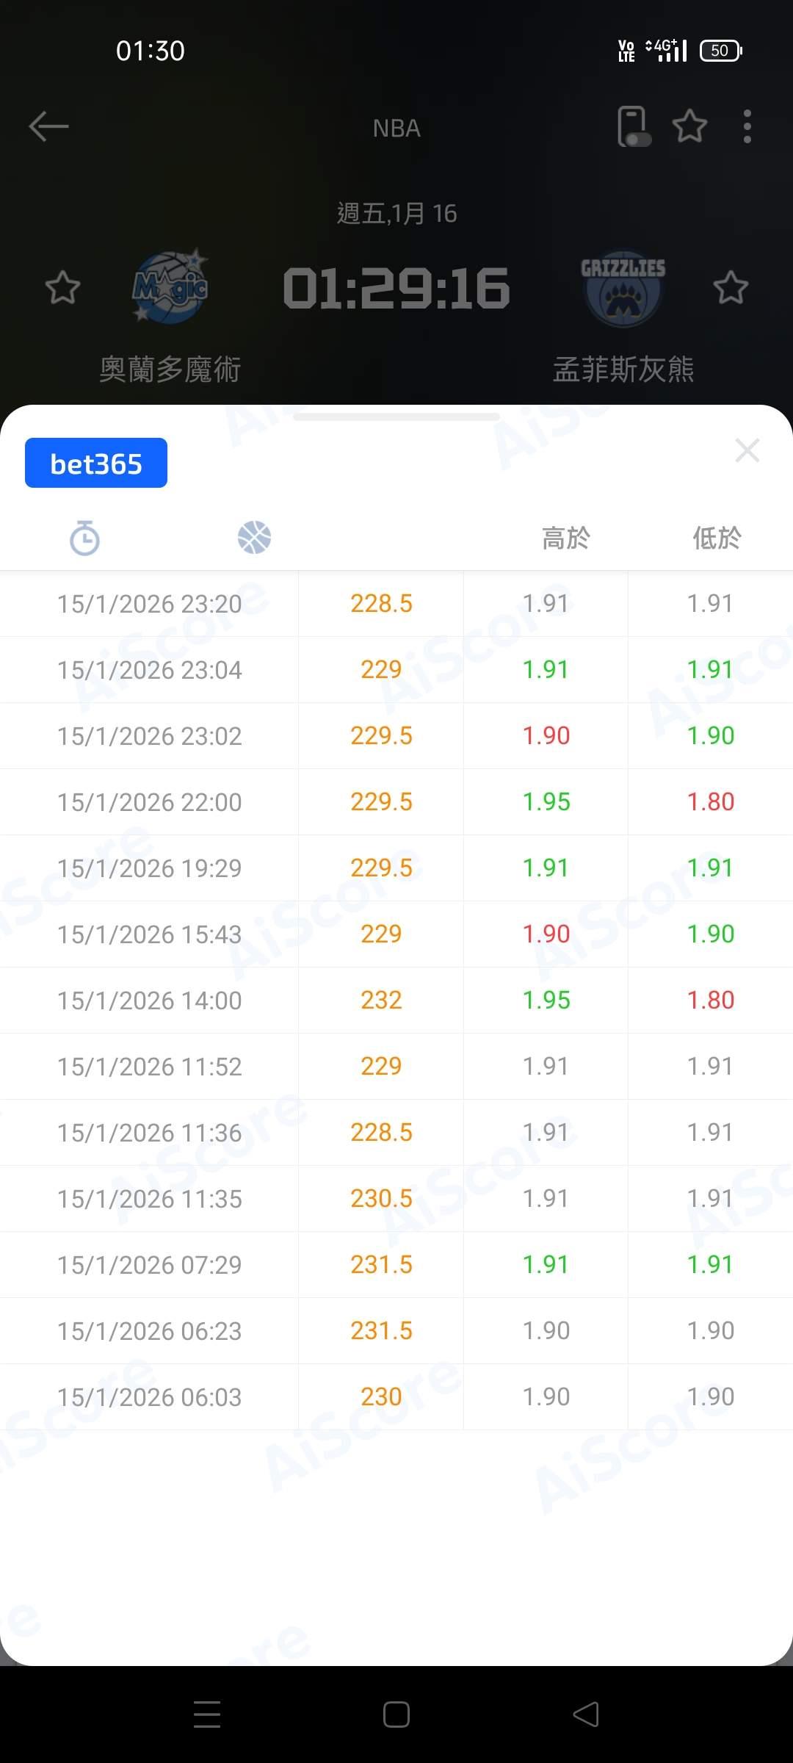Tap the basketball total points icon
793x1763 pixels.
254,538
